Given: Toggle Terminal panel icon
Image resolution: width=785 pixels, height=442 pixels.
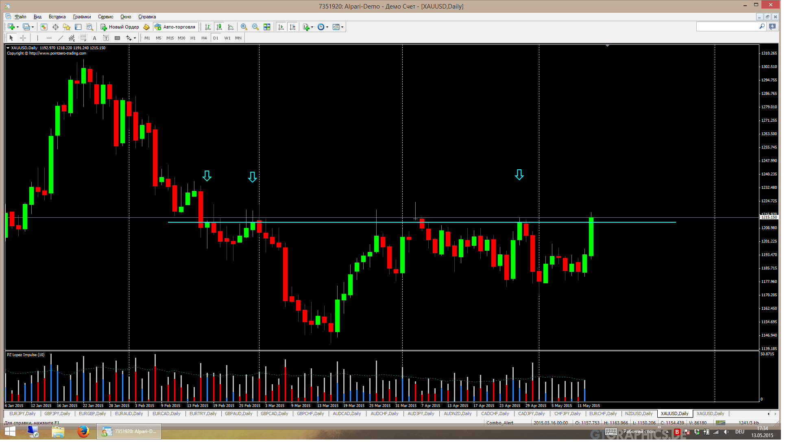Looking at the screenshot, I should [78, 27].
